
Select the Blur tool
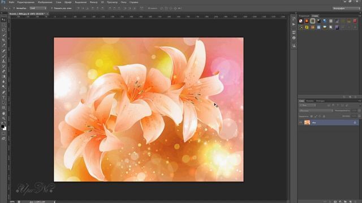point(3,81)
